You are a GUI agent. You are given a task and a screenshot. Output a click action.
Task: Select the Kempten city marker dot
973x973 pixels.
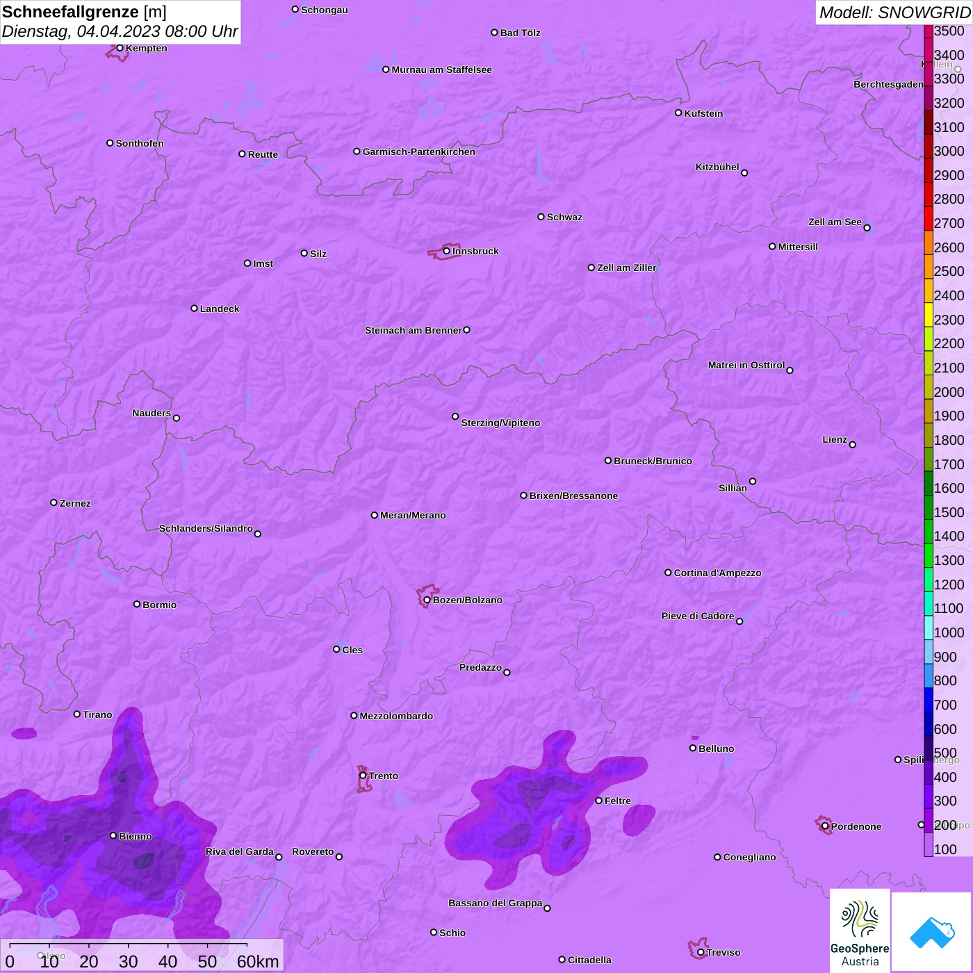(x=120, y=48)
